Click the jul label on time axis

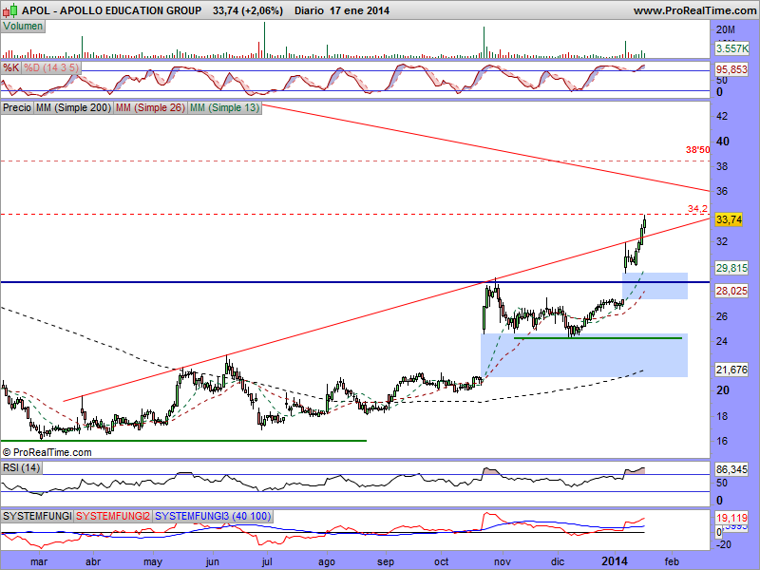click(x=266, y=561)
